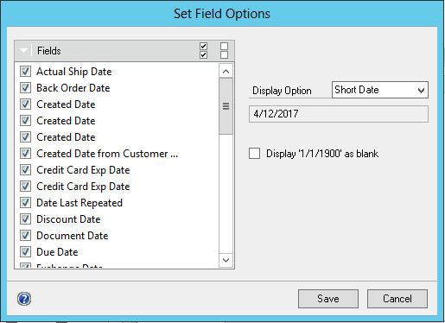Click the scrollbar thumb grip in fields list

click(x=226, y=106)
